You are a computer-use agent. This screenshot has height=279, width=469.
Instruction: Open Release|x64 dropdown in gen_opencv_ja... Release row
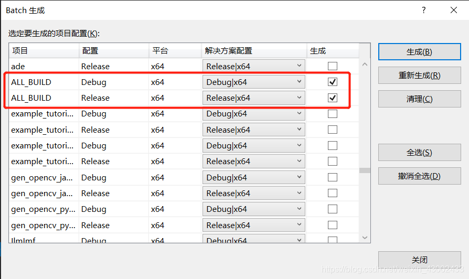[253, 193]
